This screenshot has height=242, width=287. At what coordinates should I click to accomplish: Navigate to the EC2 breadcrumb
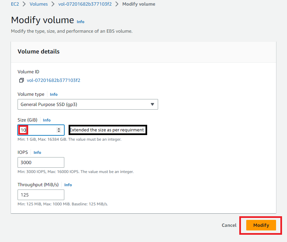point(15,4)
